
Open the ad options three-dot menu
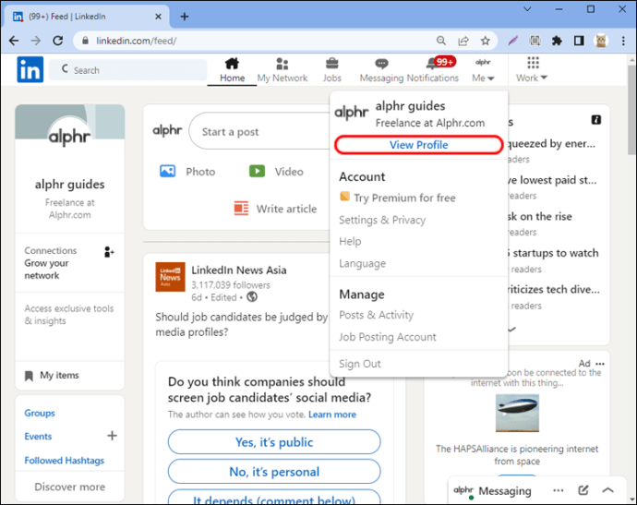(600, 364)
